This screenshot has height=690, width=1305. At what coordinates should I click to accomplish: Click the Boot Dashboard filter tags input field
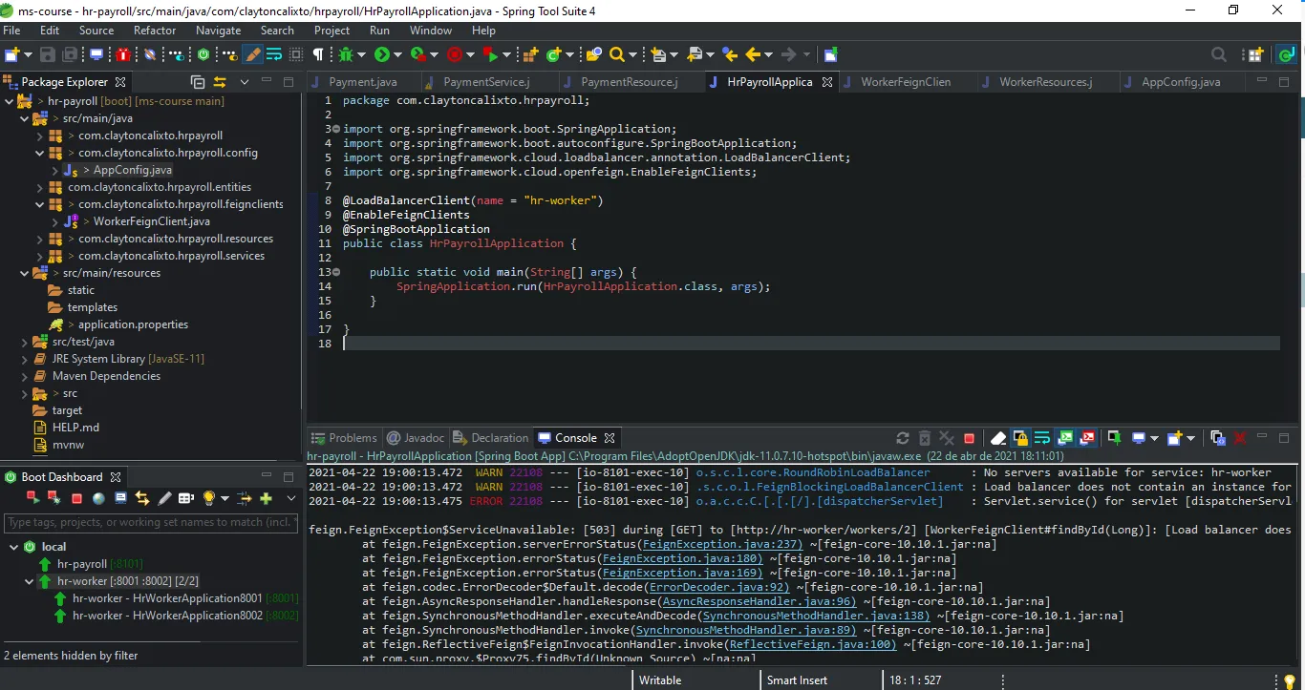(151, 522)
